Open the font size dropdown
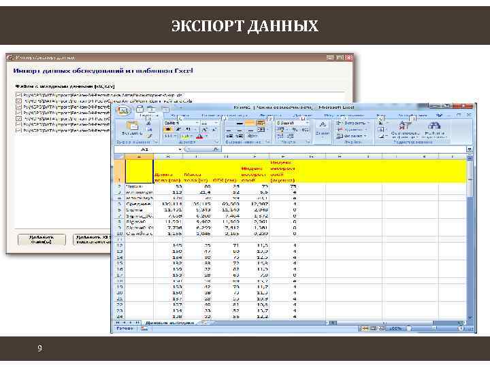 coord(215,123)
